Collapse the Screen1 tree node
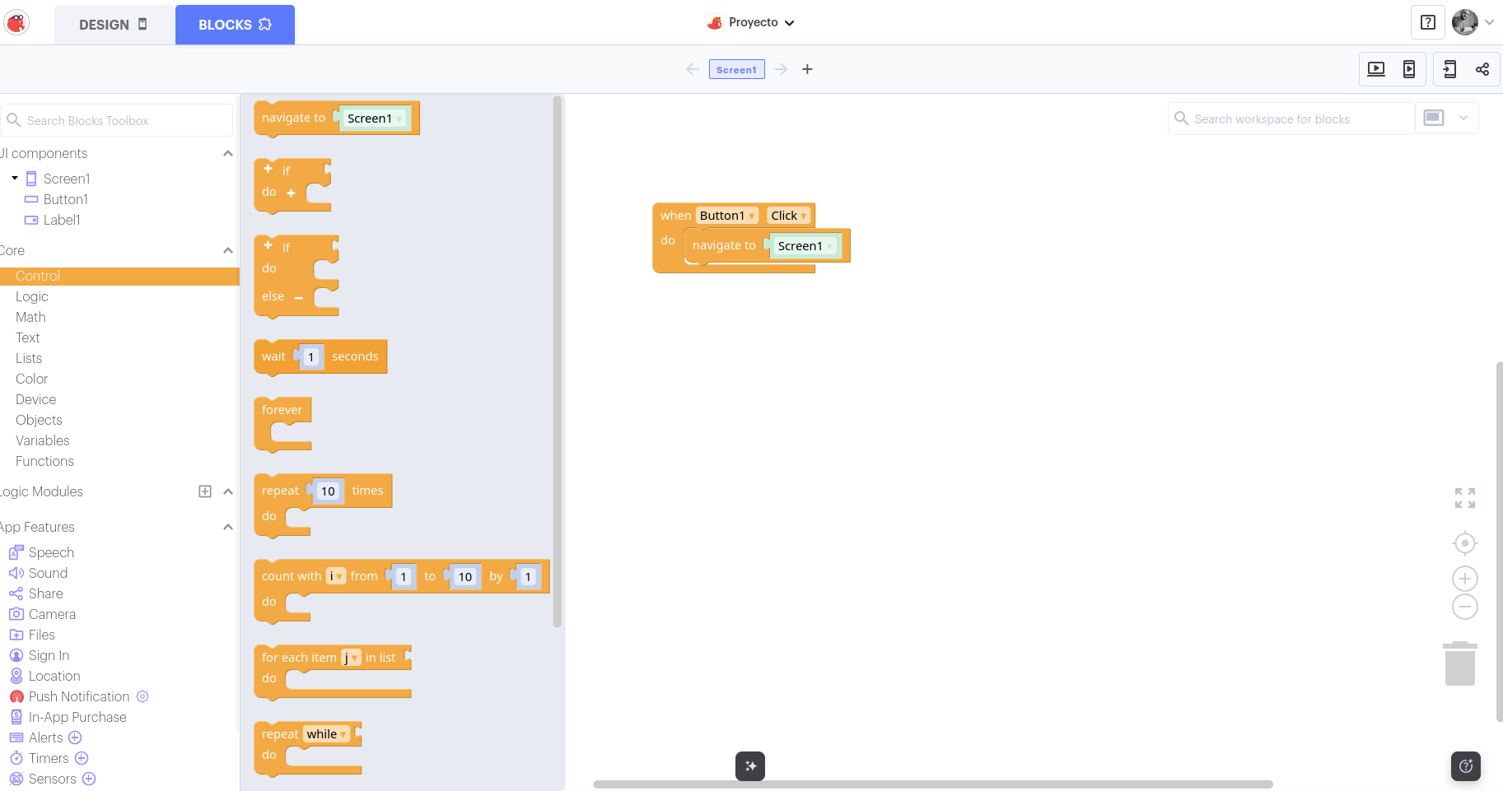 pos(15,179)
